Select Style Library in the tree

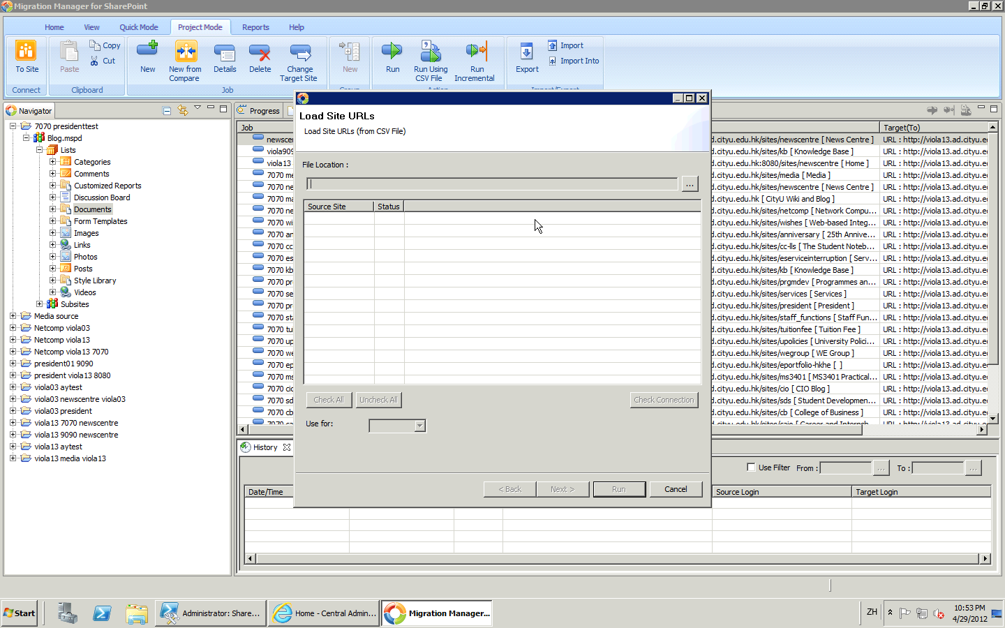pyautogui.click(x=95, y=281)
